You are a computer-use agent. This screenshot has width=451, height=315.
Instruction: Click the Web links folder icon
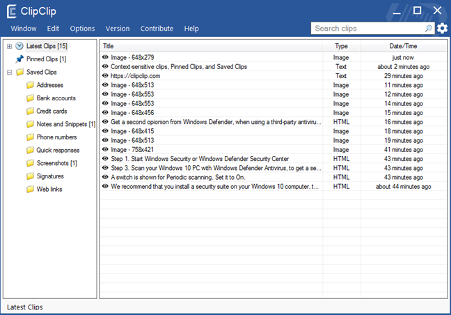pyautogui.click(x=30, y=189)
